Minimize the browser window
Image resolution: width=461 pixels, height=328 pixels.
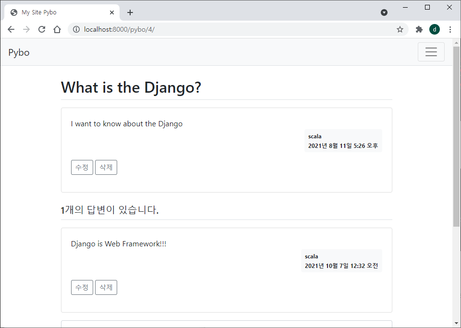pos(405,7)
